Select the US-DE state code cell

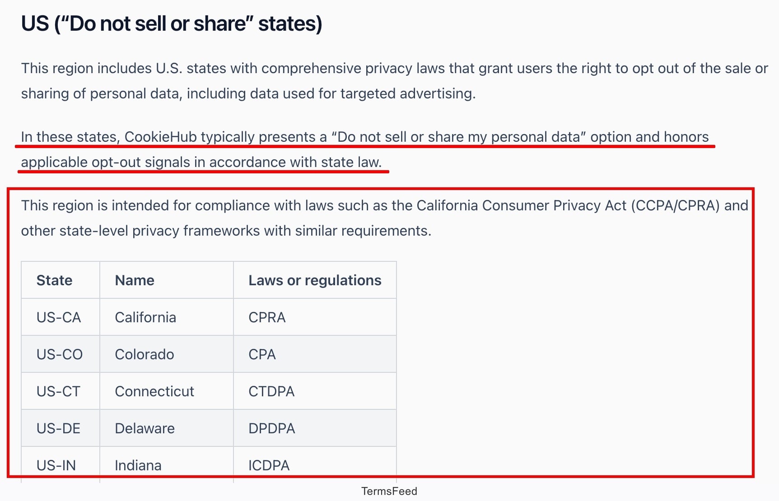61,428
